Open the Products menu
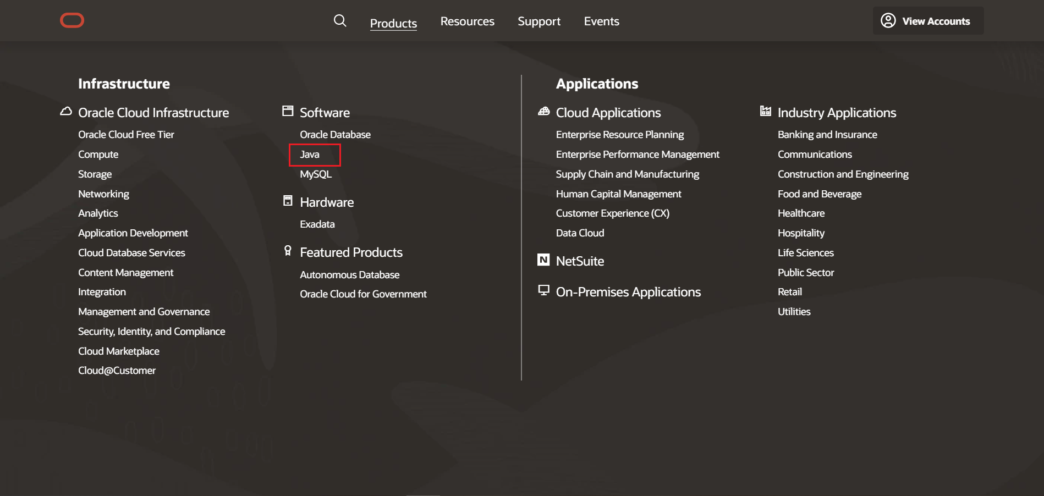 pos(393,23)
